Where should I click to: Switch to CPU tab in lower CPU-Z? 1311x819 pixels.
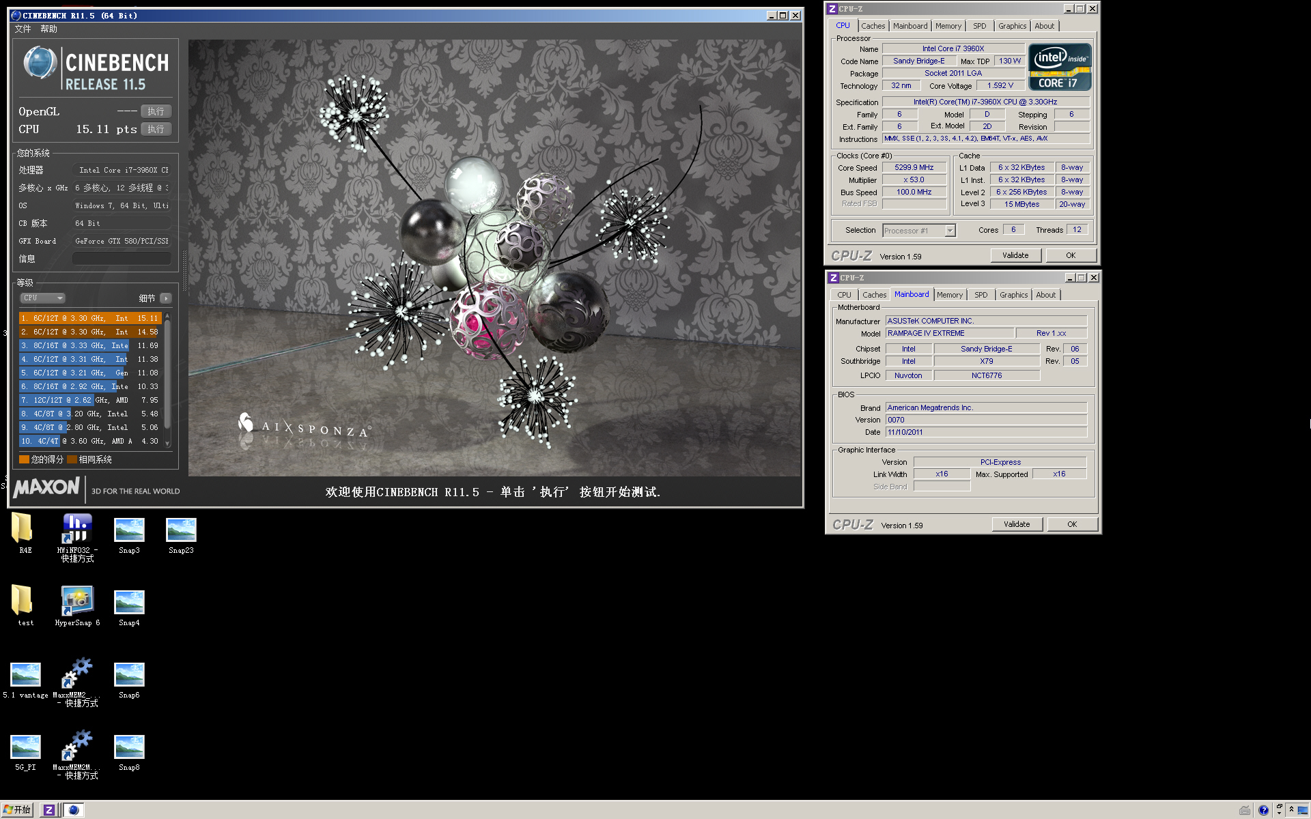pos(845,295)
